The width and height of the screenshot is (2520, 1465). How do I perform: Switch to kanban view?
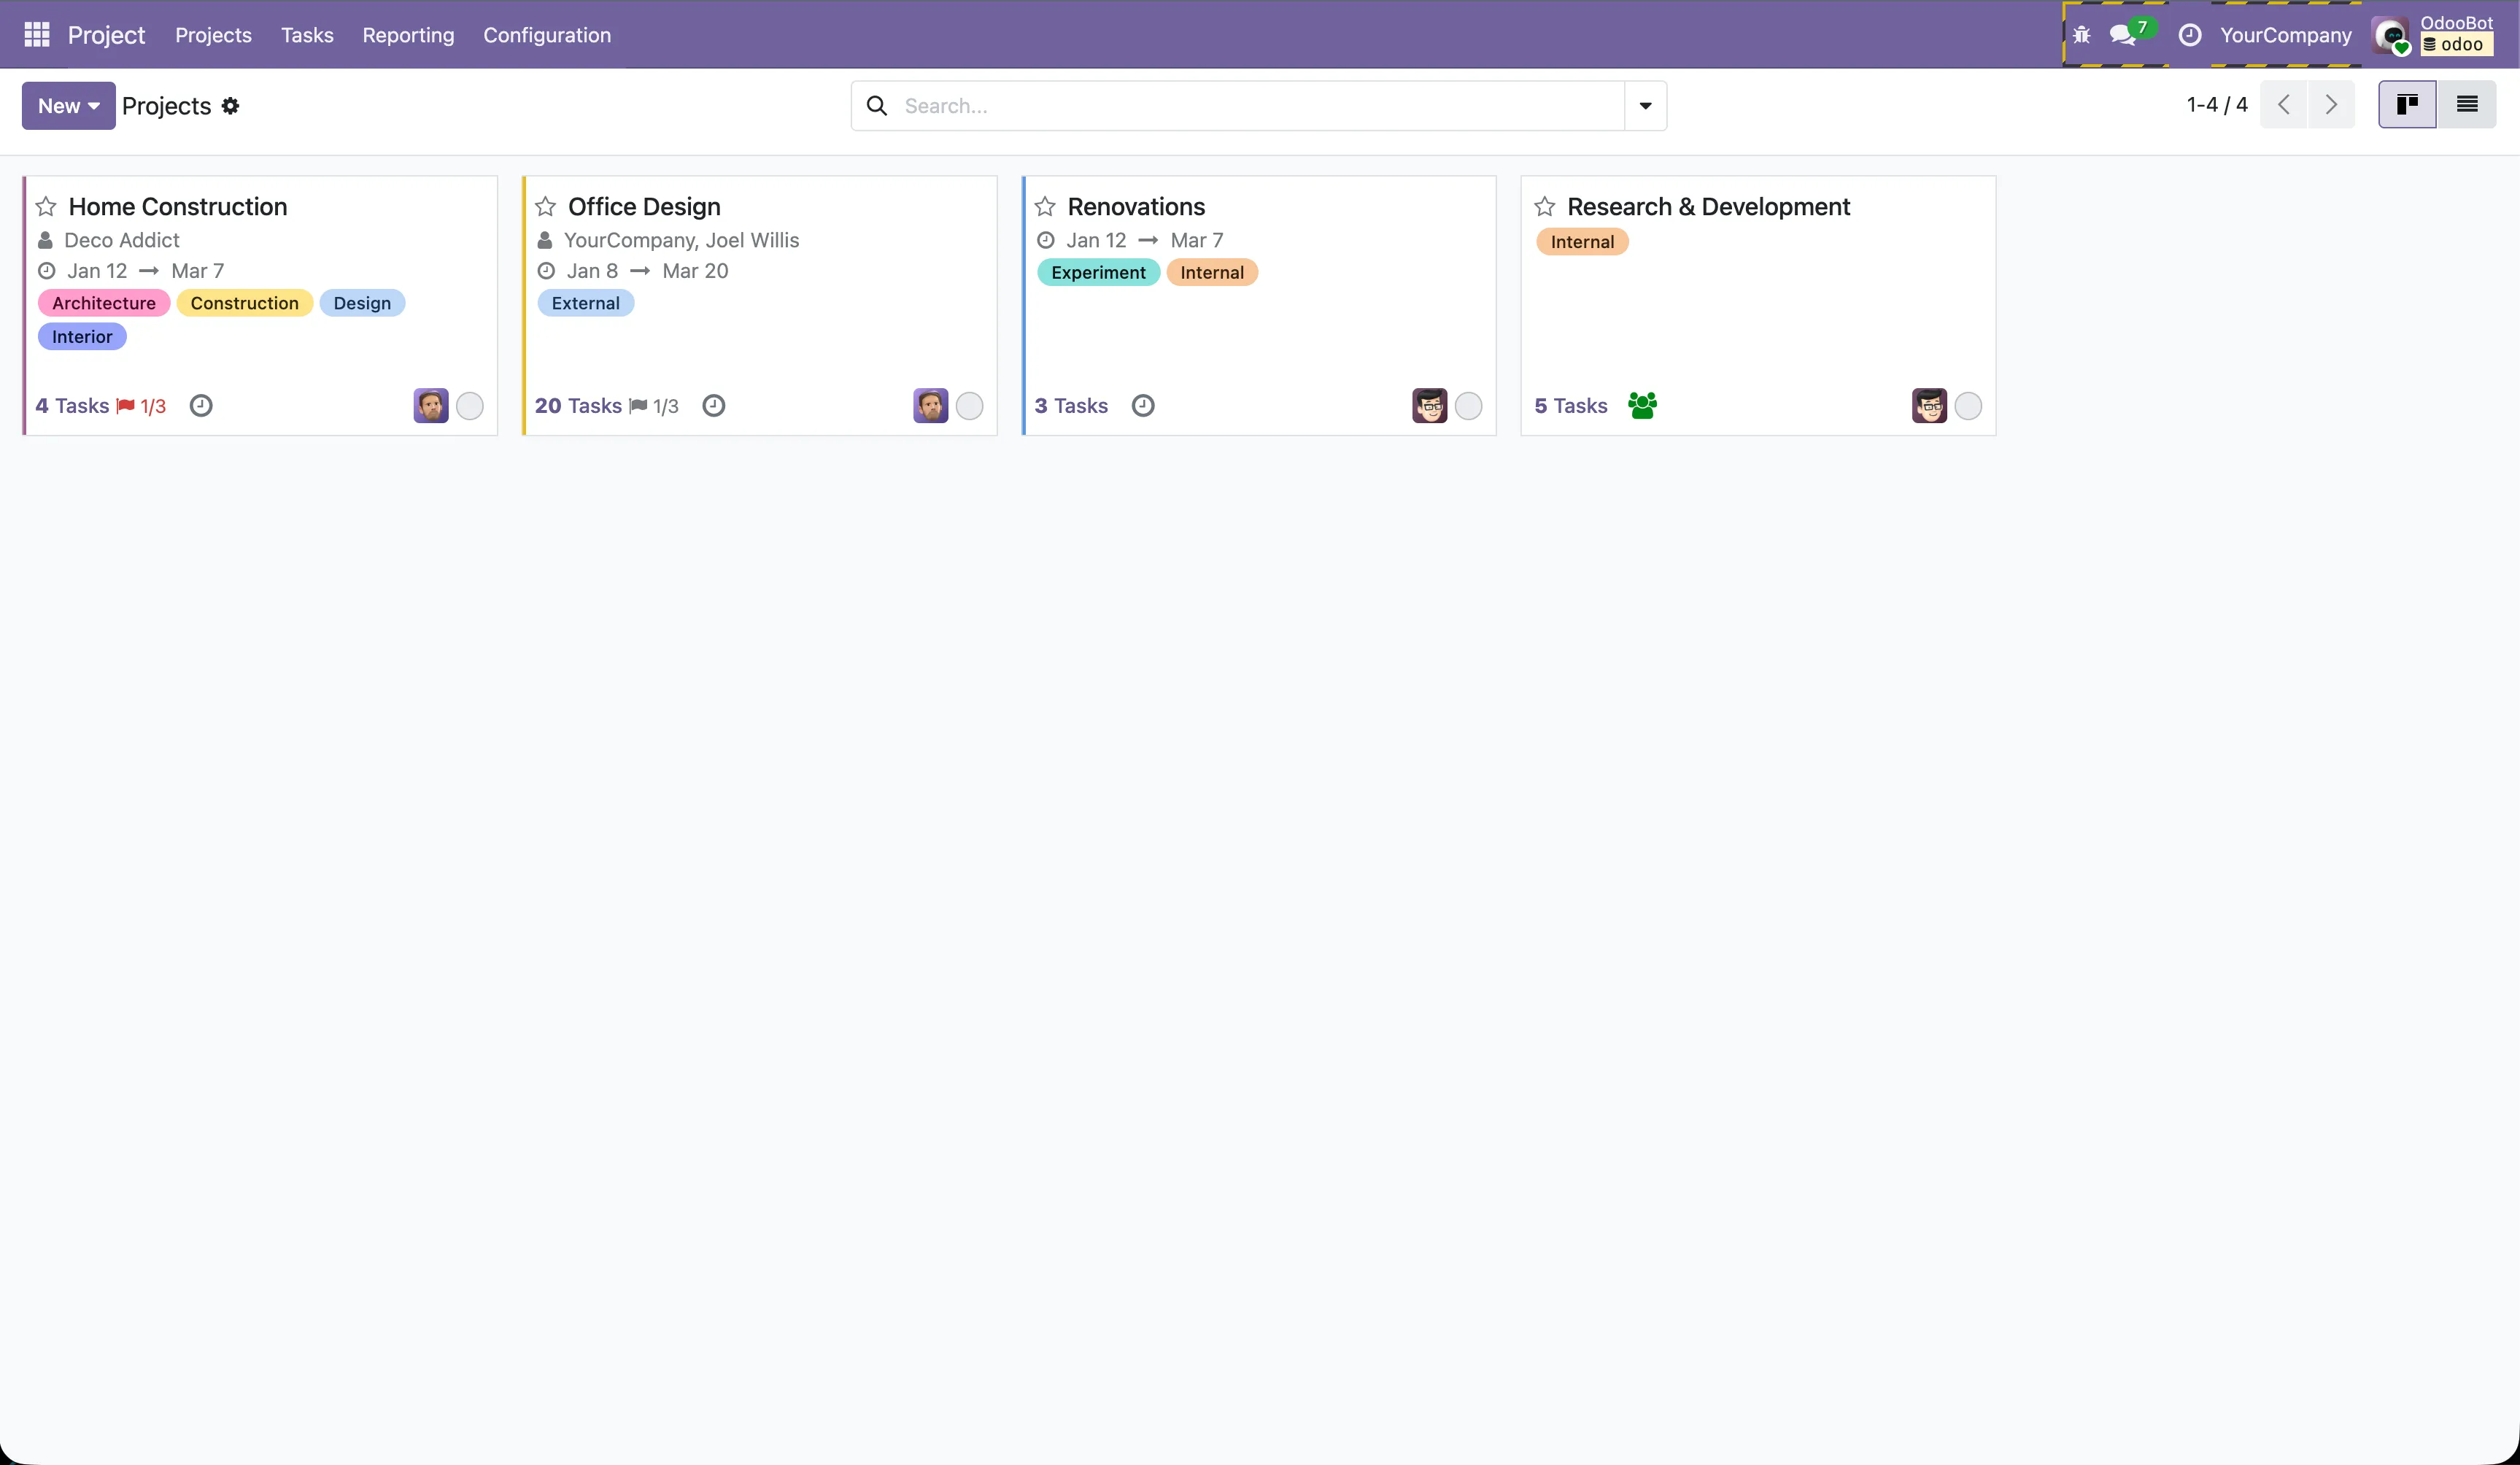click(2407, 104)
